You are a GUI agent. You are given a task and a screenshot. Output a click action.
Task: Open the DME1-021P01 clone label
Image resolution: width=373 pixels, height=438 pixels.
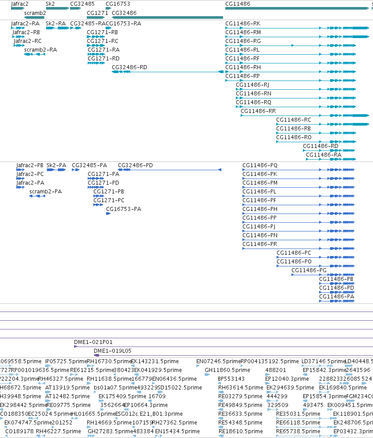tap(93, 342)
